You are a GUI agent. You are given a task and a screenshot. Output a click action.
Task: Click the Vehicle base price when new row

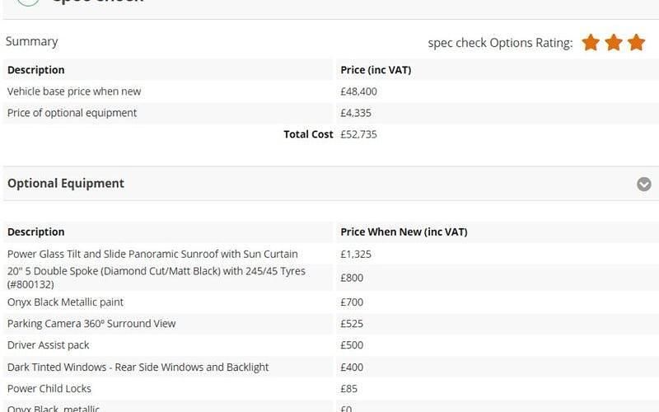point(329,91)
